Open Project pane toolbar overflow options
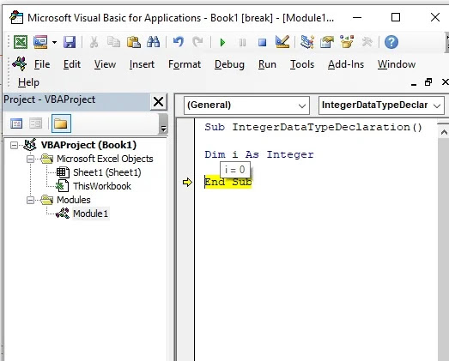 [163, 124]
